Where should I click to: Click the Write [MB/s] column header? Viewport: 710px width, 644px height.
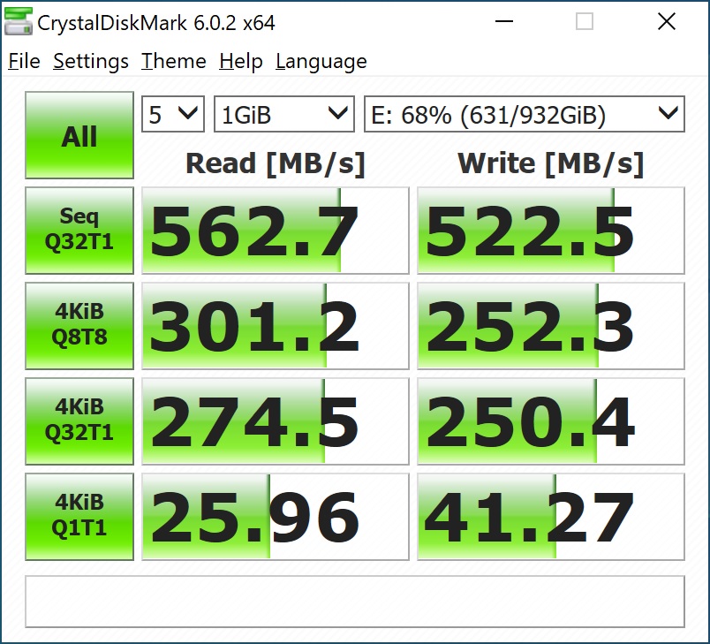click(x=551, y=163)
